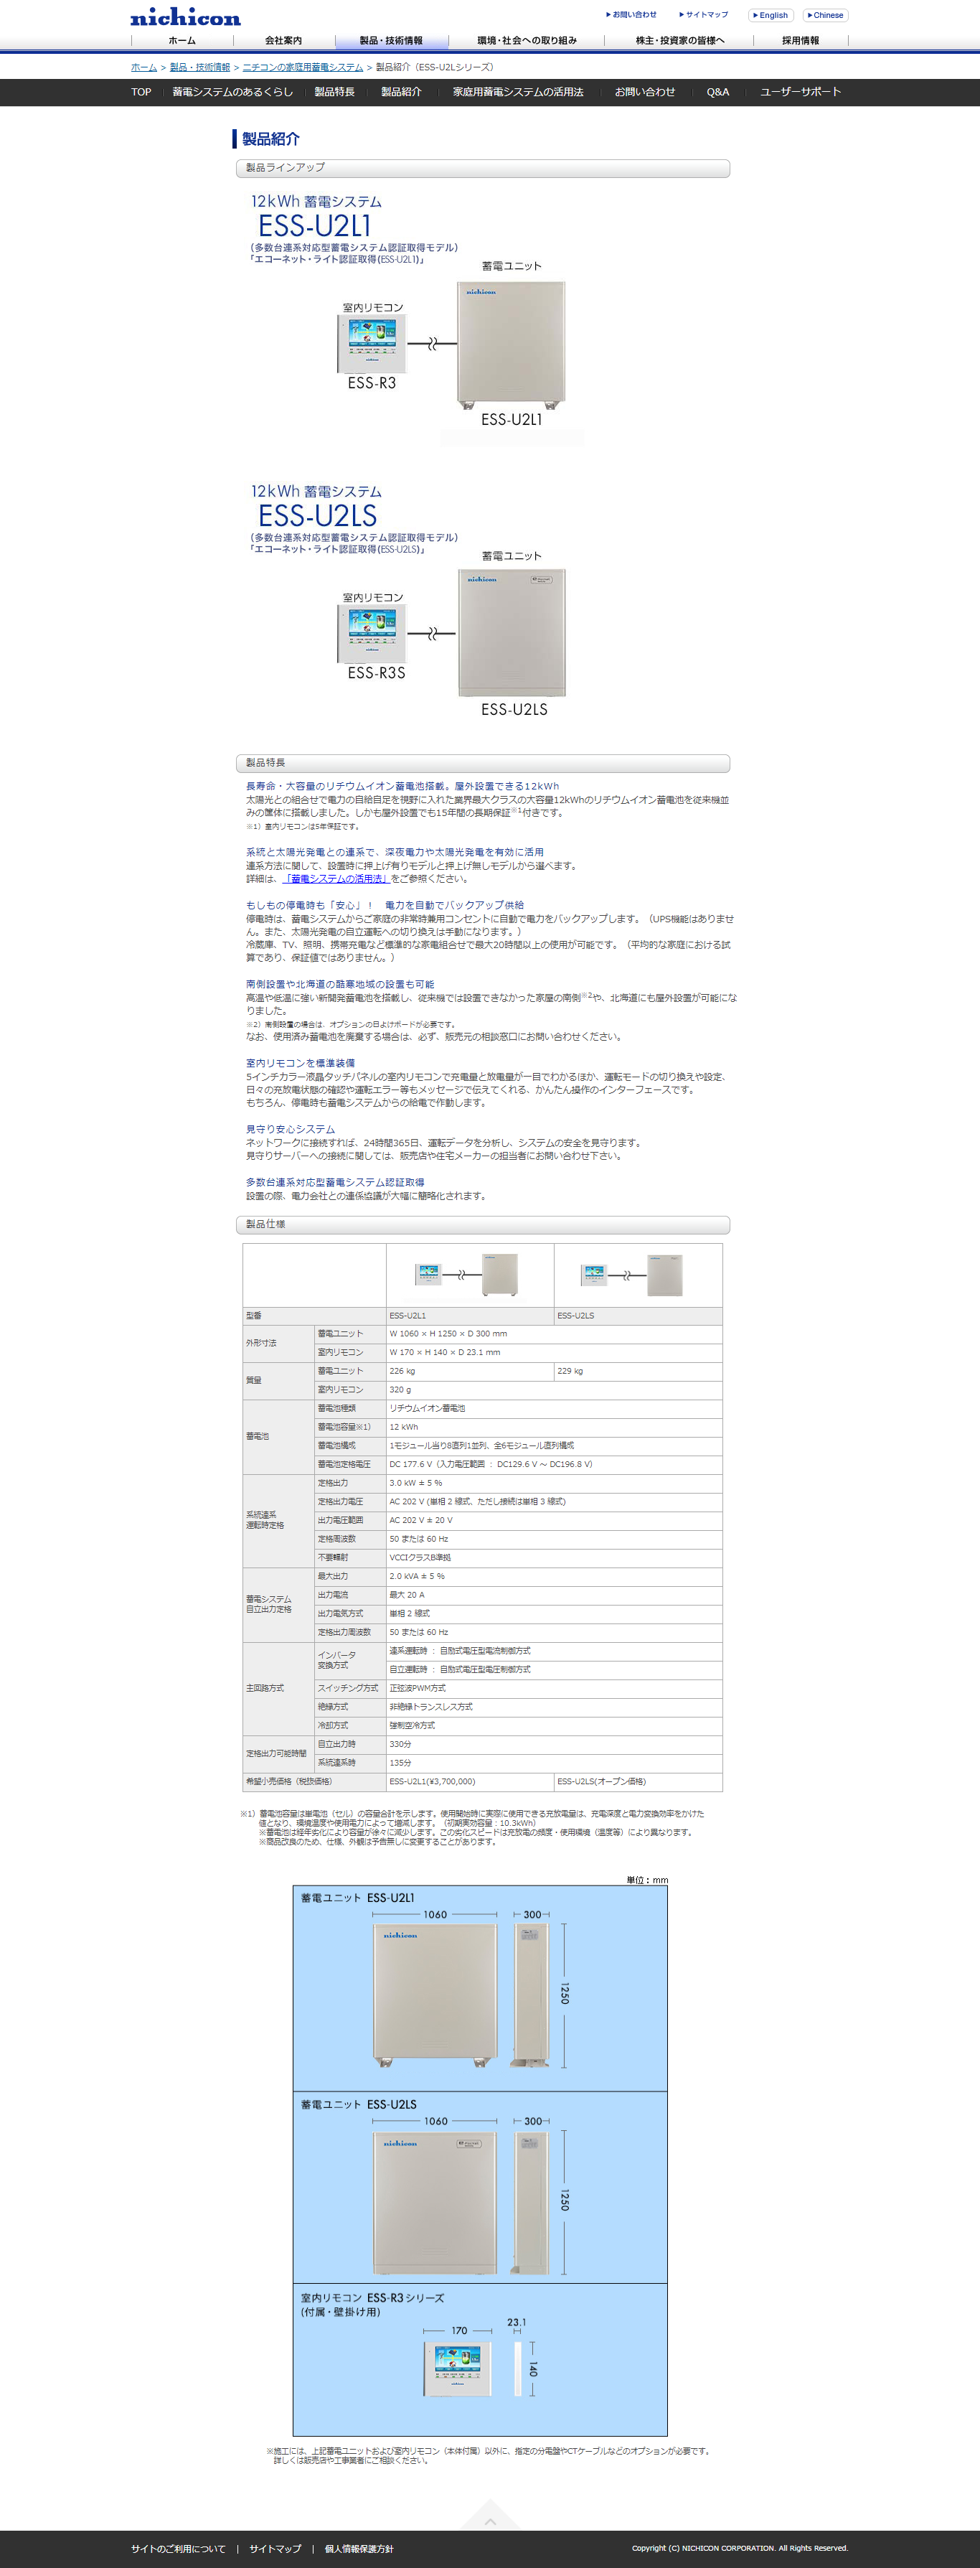Click the 330分 table cell
The width and height of the screenshot is (980, 2568).
[555, 1745]
